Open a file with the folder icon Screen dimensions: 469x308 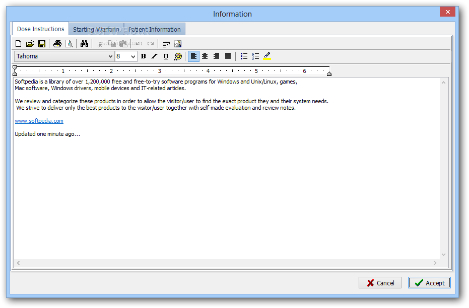[30, 44]
